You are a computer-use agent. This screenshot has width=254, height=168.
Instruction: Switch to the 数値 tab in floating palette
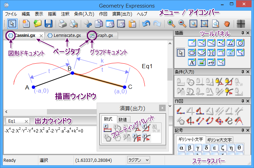(122, 119)
